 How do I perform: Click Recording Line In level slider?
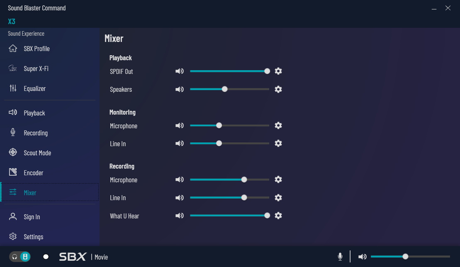[x=230, y=198]
